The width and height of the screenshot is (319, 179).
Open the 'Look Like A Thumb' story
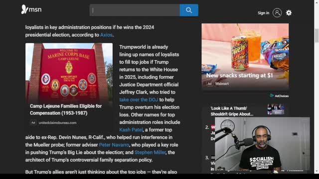point(232,111)
